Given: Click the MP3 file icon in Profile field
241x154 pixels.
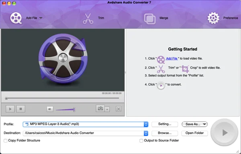Looking at the screenshot, I should [27, 124].
